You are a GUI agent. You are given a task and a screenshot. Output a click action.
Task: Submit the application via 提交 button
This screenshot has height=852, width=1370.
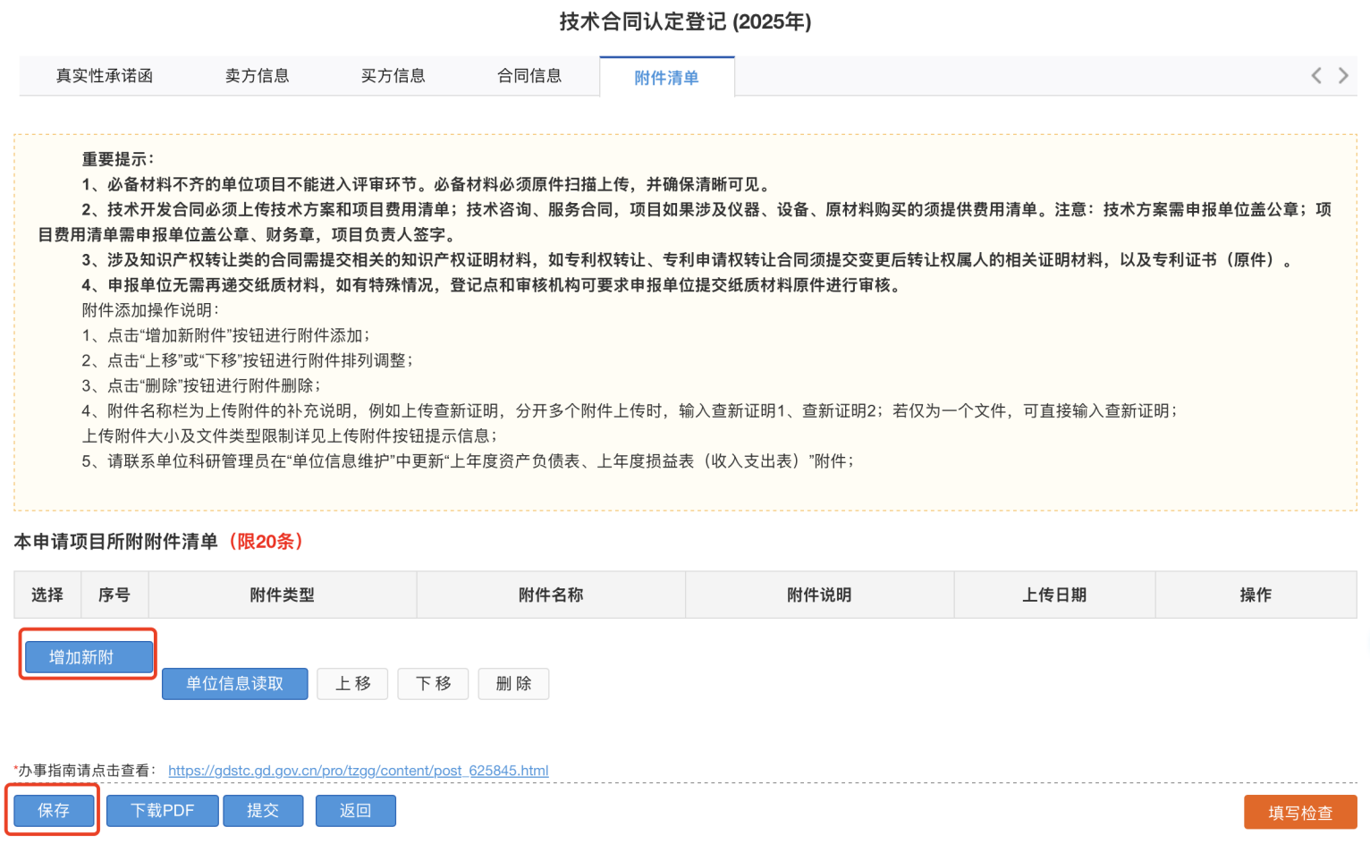pyautogui.click(x=263, y=810)
